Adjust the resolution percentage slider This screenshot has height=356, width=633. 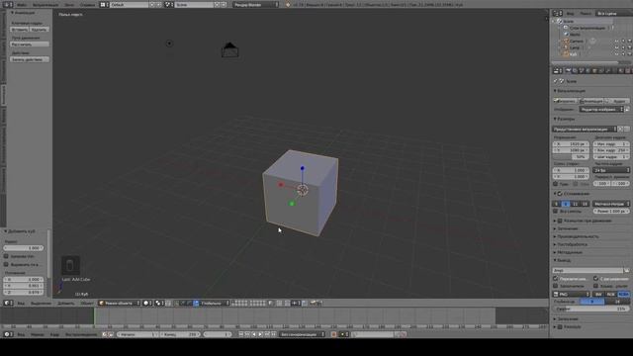pyautogui.click(x=571, y=156)
